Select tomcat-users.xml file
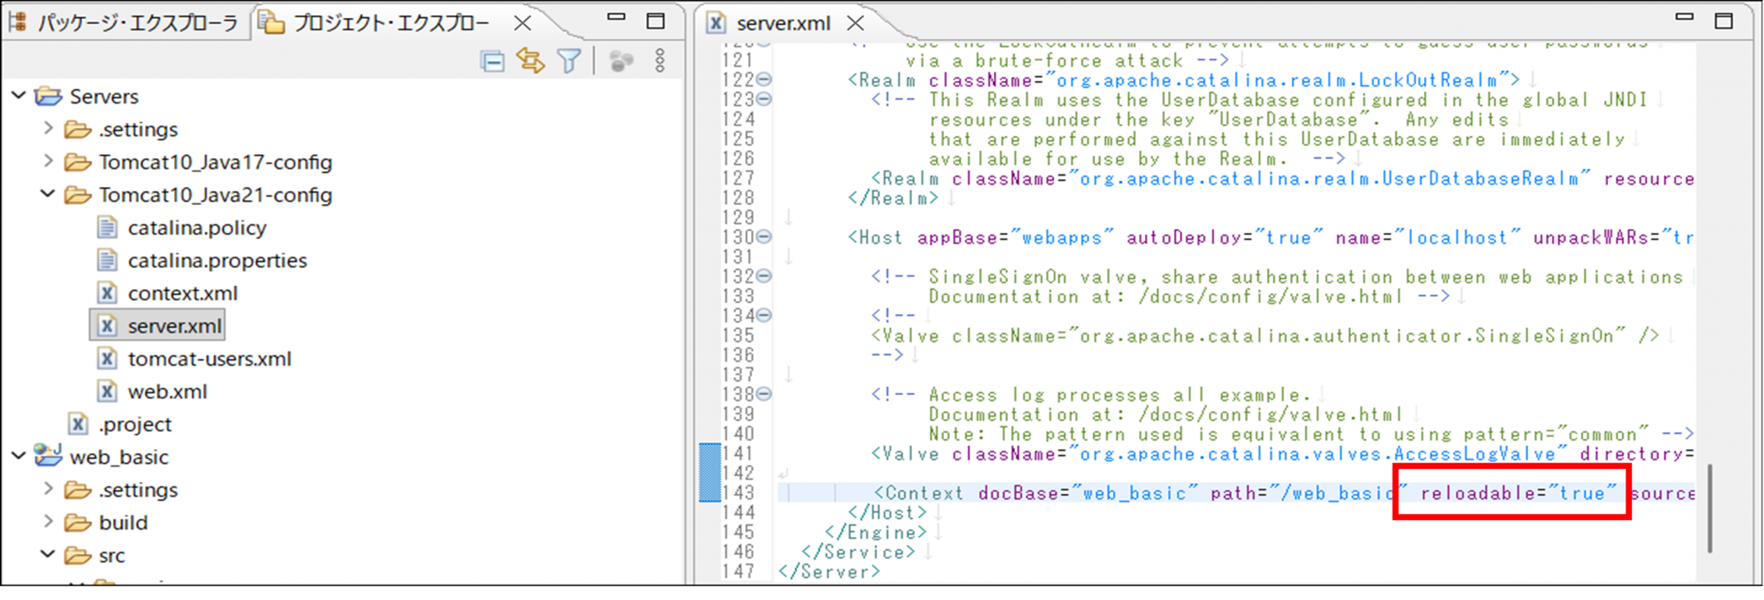 click(209, 359)
